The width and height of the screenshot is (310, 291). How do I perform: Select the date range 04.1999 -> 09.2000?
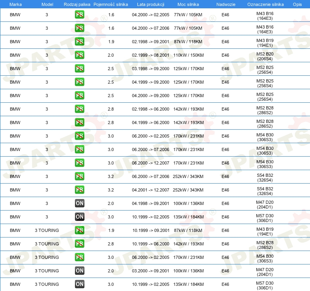pyautogui.click(x=151, y=82)
